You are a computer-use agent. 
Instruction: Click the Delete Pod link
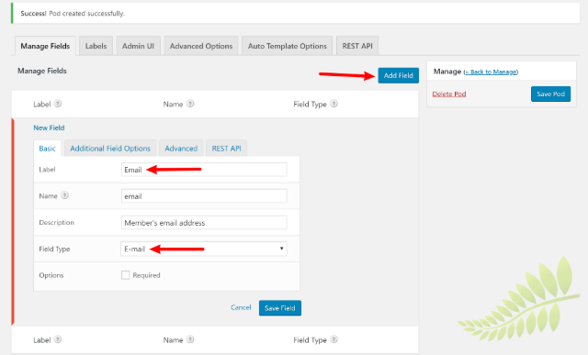click(449, 94)
